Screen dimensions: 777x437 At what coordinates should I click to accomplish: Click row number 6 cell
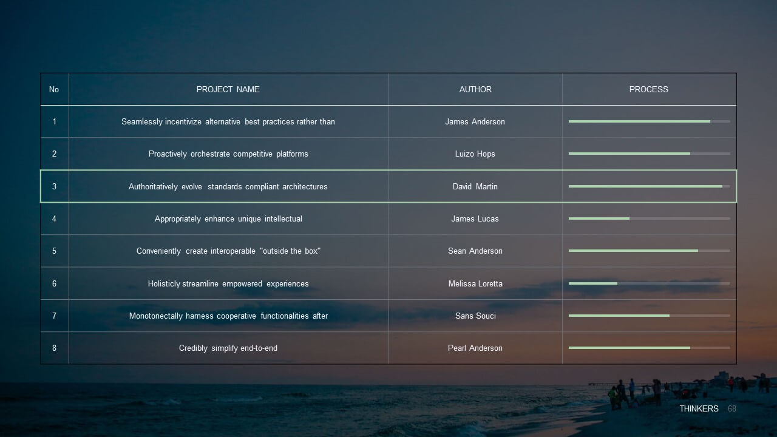54,283
